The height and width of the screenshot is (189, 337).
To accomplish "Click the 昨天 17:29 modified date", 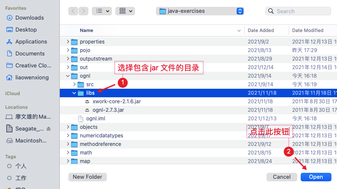I will click(x=305, y=50).
